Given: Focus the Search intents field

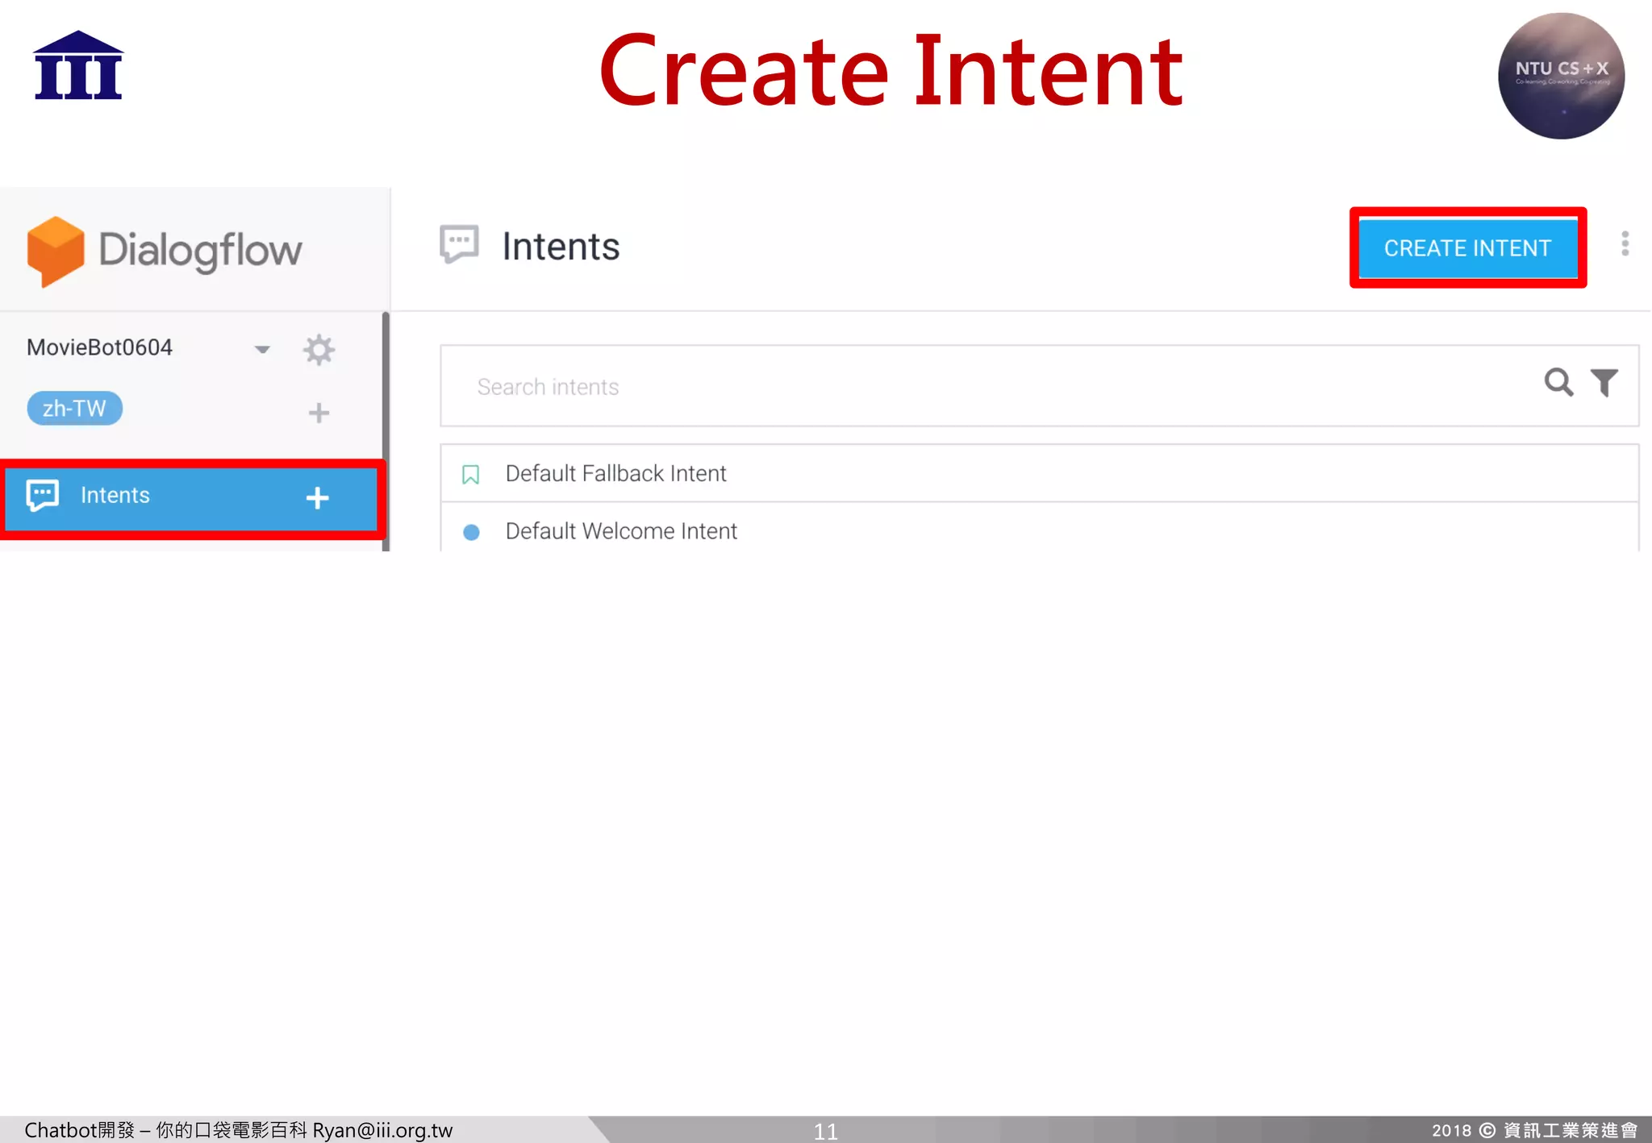Looking at the screenshot, I should point(1039,386).
